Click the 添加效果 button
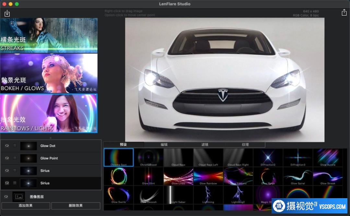350x216 pixels. pyautogui.click(x=26, y=206)
